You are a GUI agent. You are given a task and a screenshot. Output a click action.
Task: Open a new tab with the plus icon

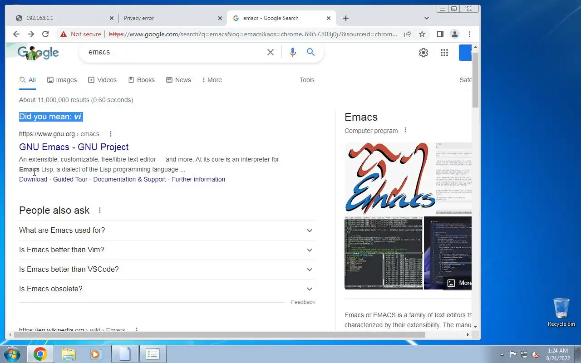(x=346, y=18)
